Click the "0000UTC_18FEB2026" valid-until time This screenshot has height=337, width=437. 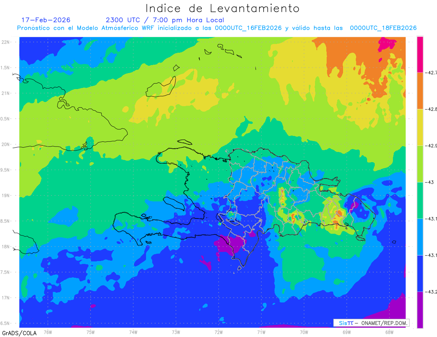(383, 28)
